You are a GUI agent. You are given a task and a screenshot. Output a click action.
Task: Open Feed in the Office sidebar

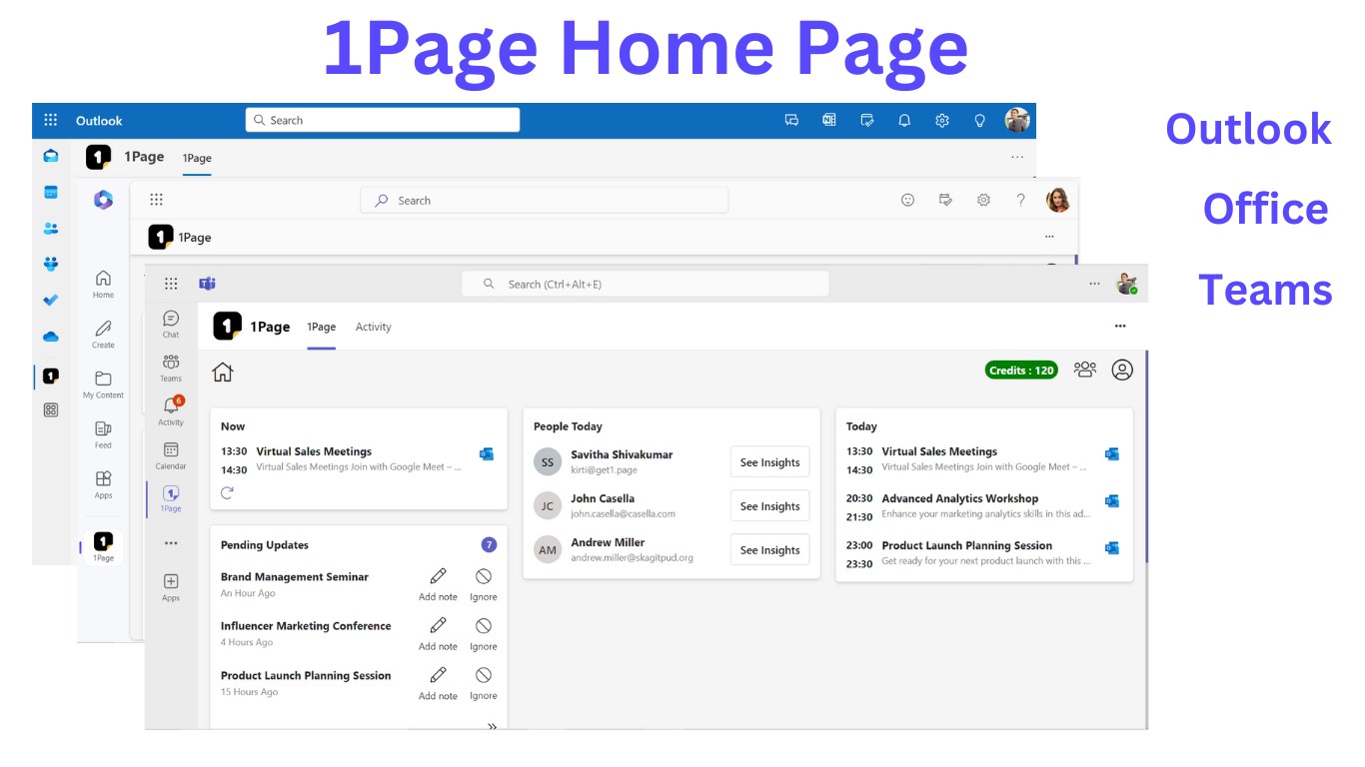(x=104, y=434)
